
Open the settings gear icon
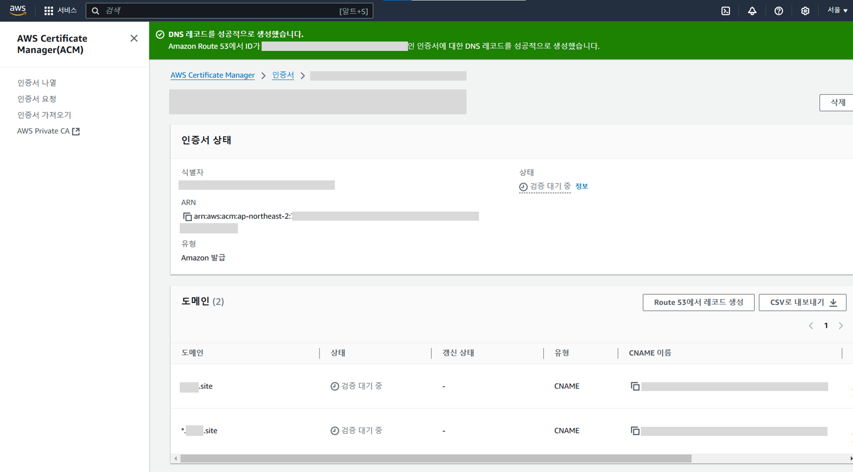click(805, 11)
